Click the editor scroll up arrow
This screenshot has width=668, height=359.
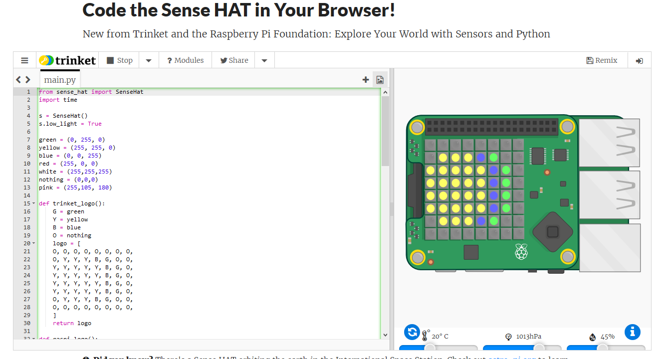point(385,92)
